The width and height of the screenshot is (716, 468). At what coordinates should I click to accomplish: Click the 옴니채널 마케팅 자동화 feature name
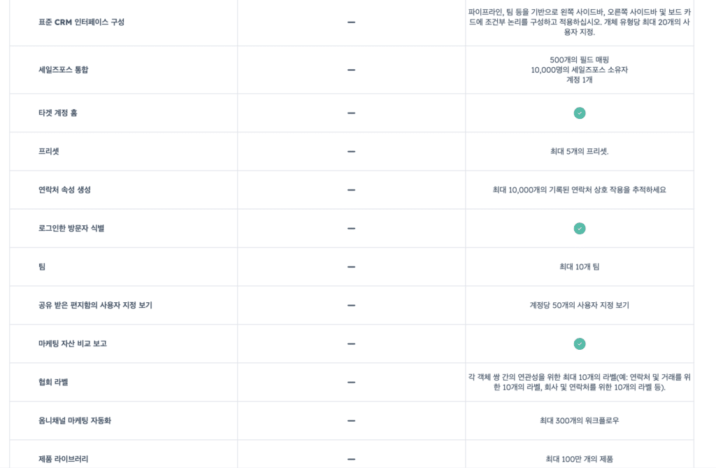[x=75, y=420]
